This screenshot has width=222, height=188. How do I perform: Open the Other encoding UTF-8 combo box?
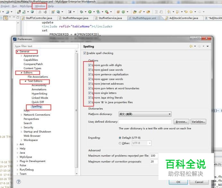141,143
